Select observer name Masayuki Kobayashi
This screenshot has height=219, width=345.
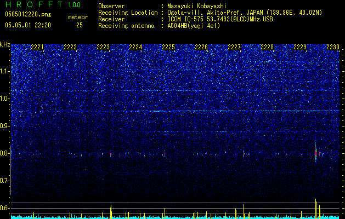(197, 6)
